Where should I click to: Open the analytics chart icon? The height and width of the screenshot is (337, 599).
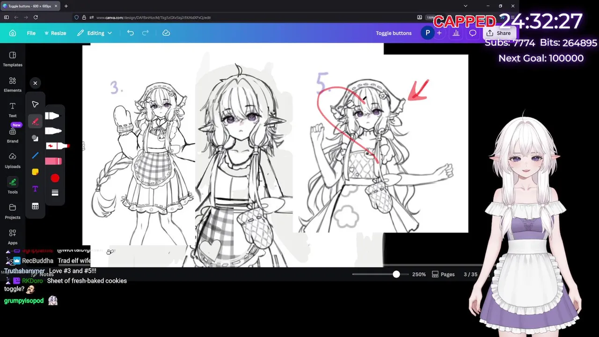click(456, 33)
